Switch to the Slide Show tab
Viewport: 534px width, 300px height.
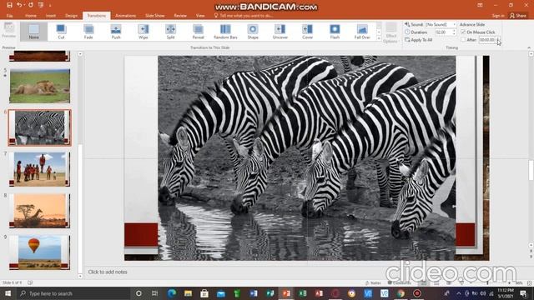154,16
